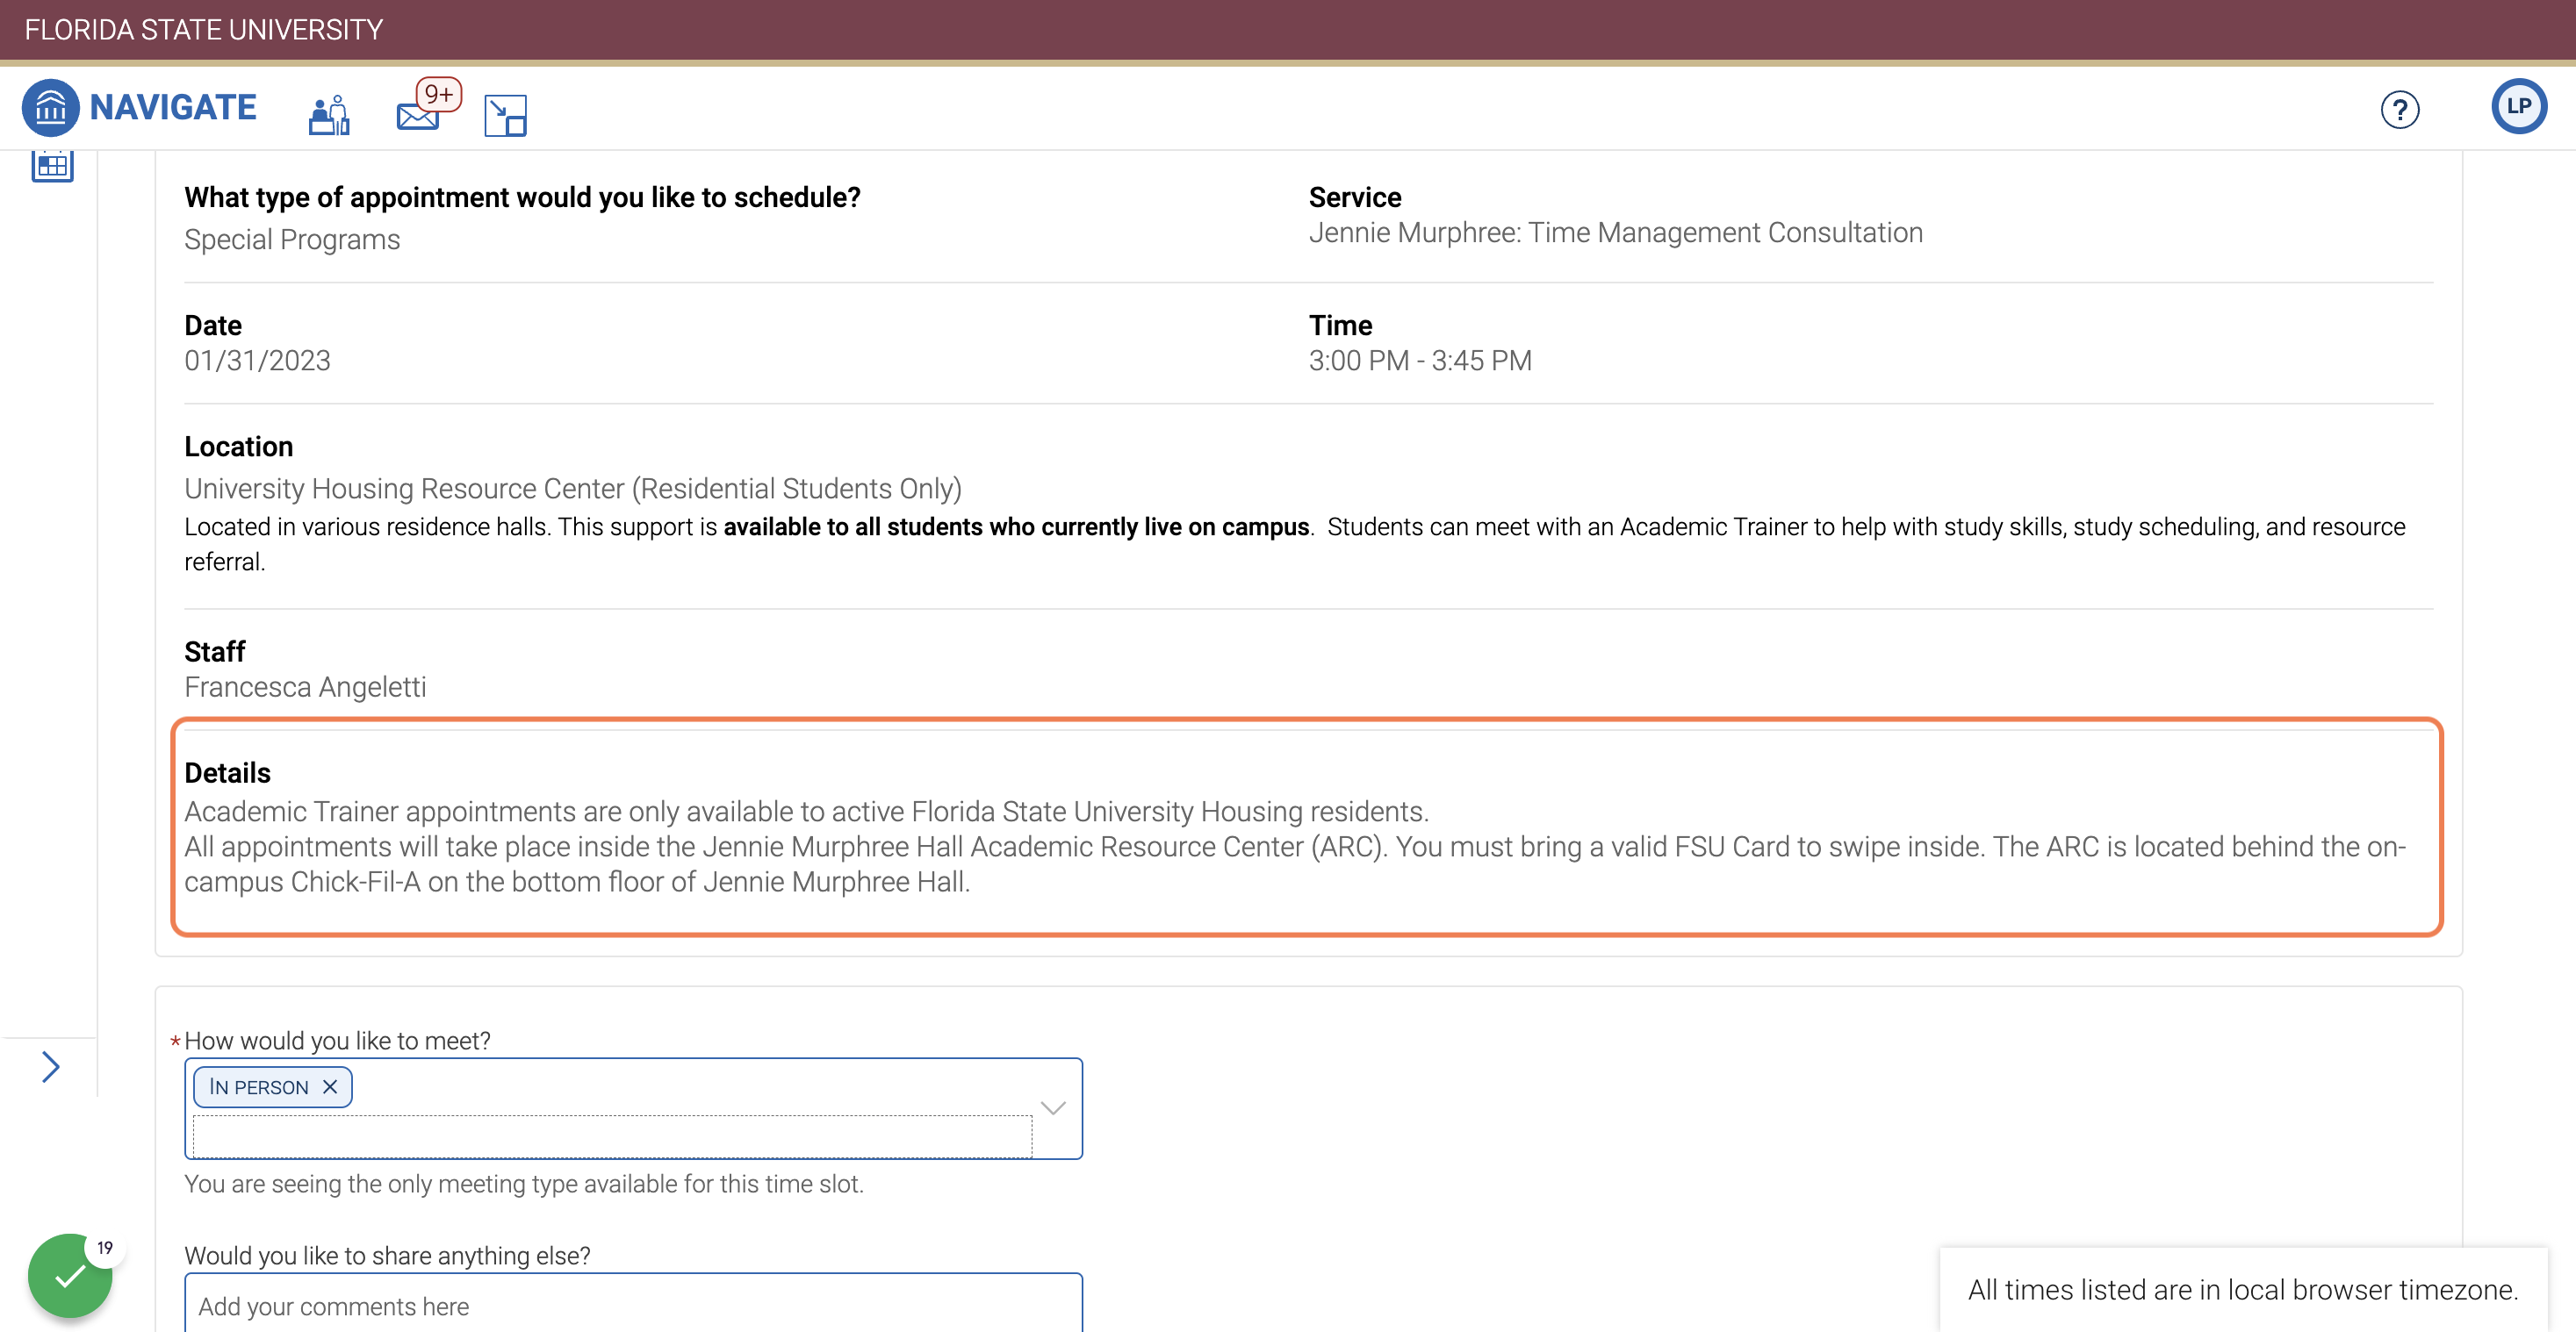2576x1332 pixels.
Task: Click the only meeting type available note
Action: (524, 1184)
